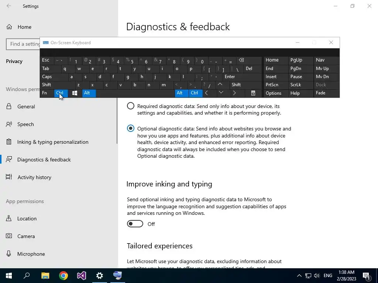
Task: Click Windows logo key on On-Screen Keyboard
Action: click(75, 93)
